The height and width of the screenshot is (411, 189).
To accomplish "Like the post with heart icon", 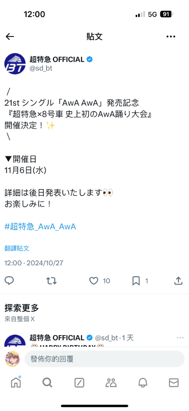I will (x=94, y=281).
